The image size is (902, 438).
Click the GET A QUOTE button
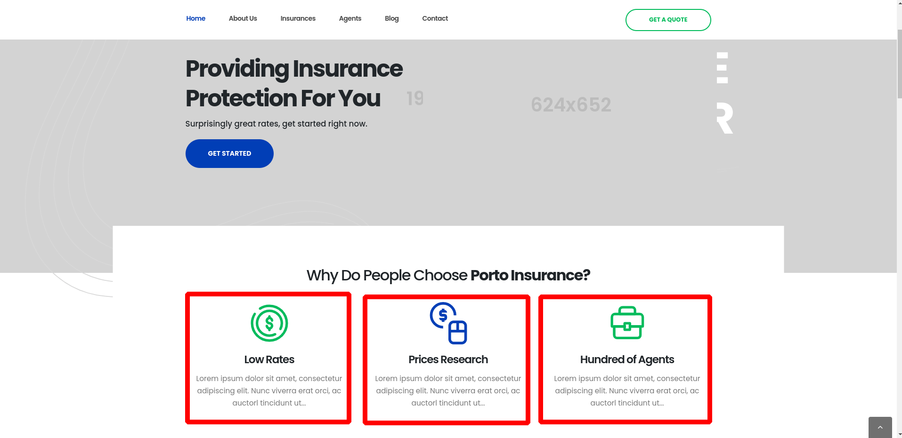668,20
